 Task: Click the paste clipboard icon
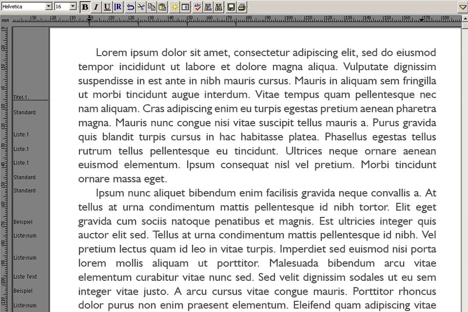(163, 7)
